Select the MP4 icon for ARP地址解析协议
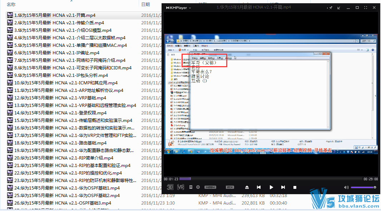The height and width of the screenshot is (211, 381). tap(10, 90)
